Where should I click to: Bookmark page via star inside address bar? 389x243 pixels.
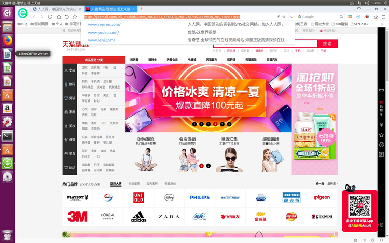pyautogui.click(x=284, y=17)
